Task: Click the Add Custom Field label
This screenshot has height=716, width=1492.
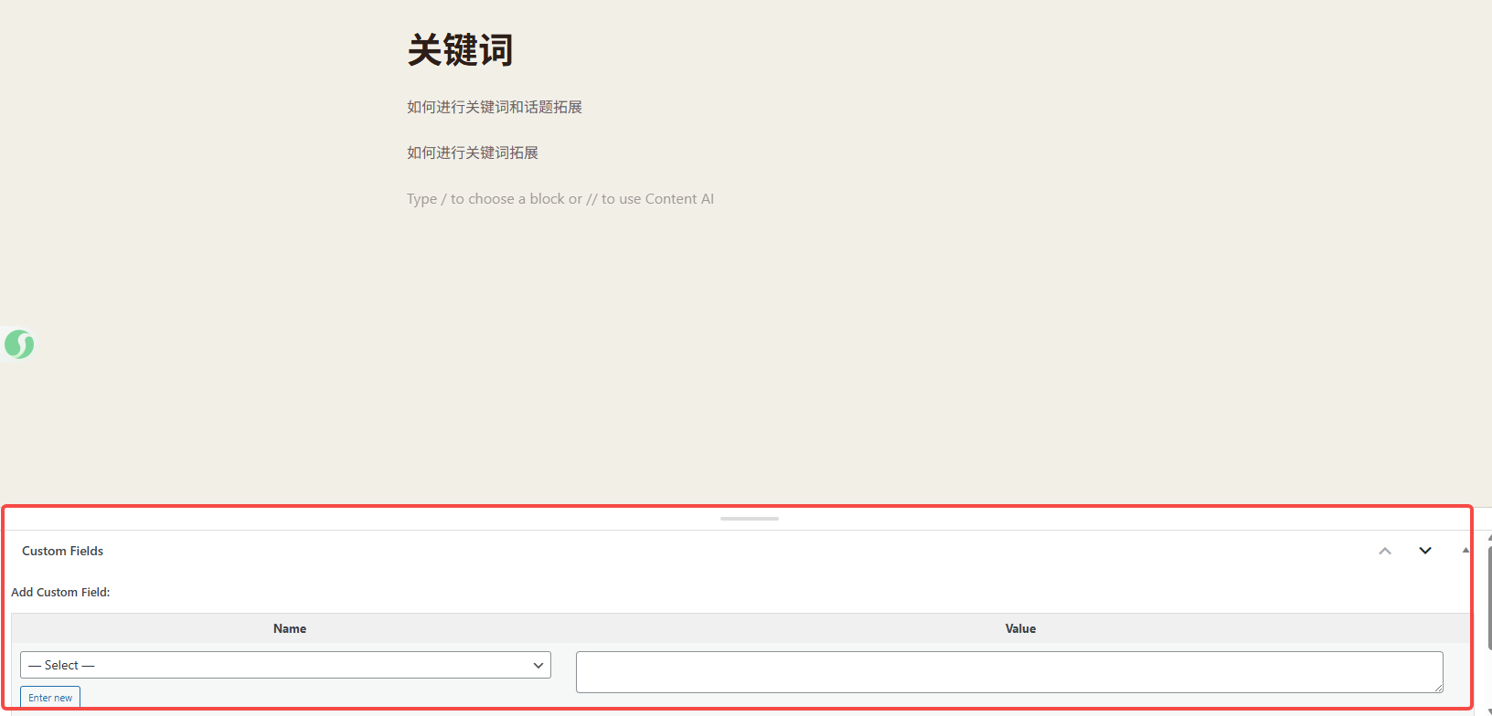Action: pyautogui.click(x=60, y=592)
